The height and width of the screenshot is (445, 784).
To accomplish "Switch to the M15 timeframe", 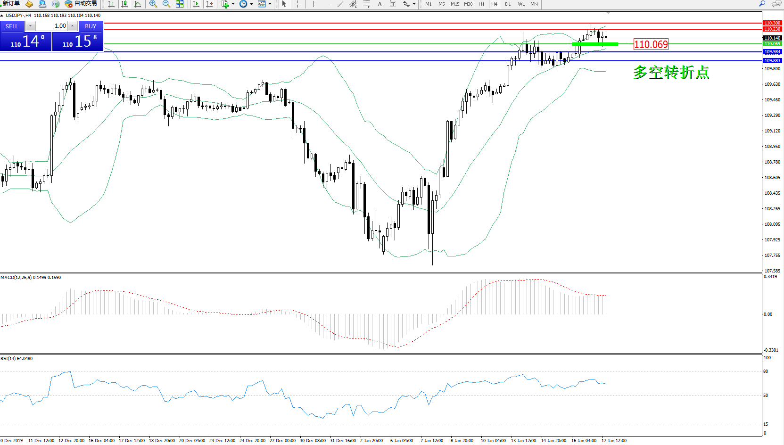I will pos(454,4).
